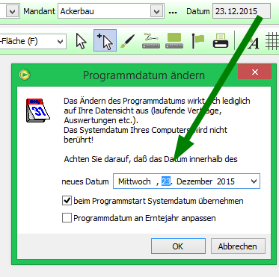Select the text label A tool
This screenshot has height=277, width=279.
253,43
